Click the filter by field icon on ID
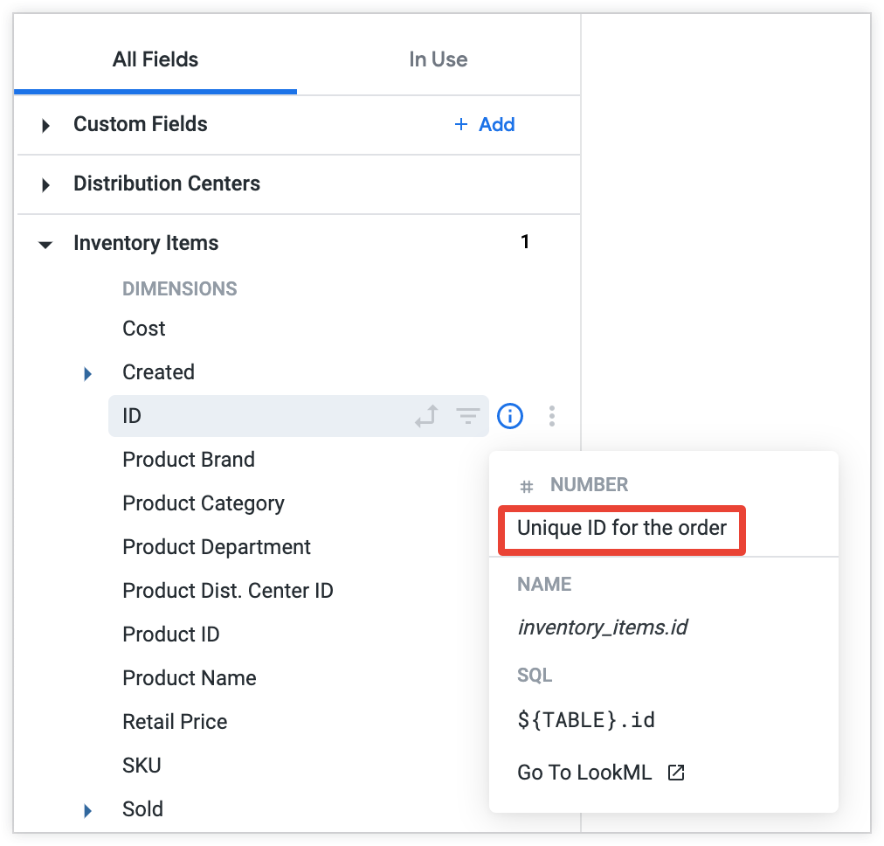Viewport: 884px width, 846px height. coord(469,417)
